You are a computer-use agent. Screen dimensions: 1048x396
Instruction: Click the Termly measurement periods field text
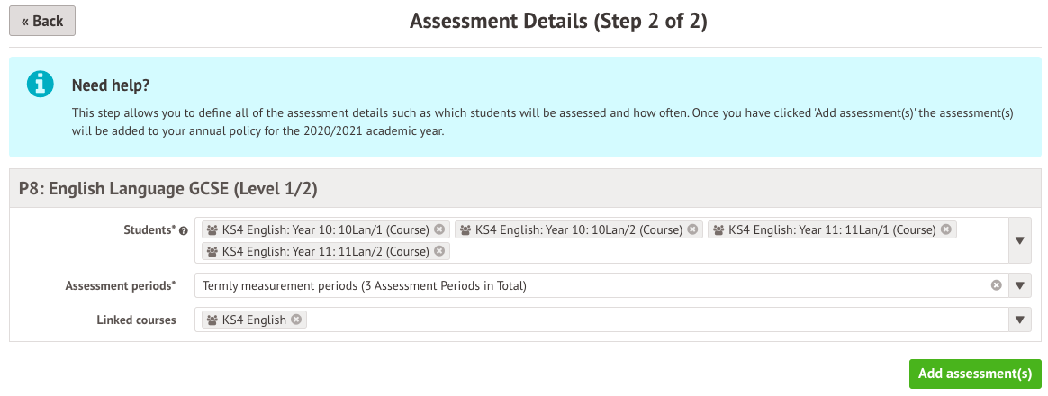(365, 286)
